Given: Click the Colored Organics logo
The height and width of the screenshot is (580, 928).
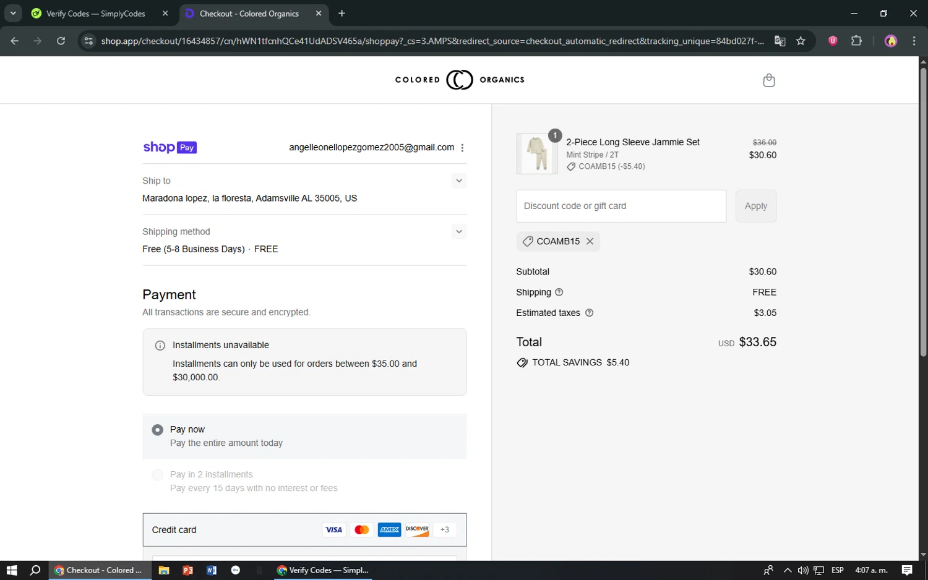Looking at the screenshot, I should (460, 80).
